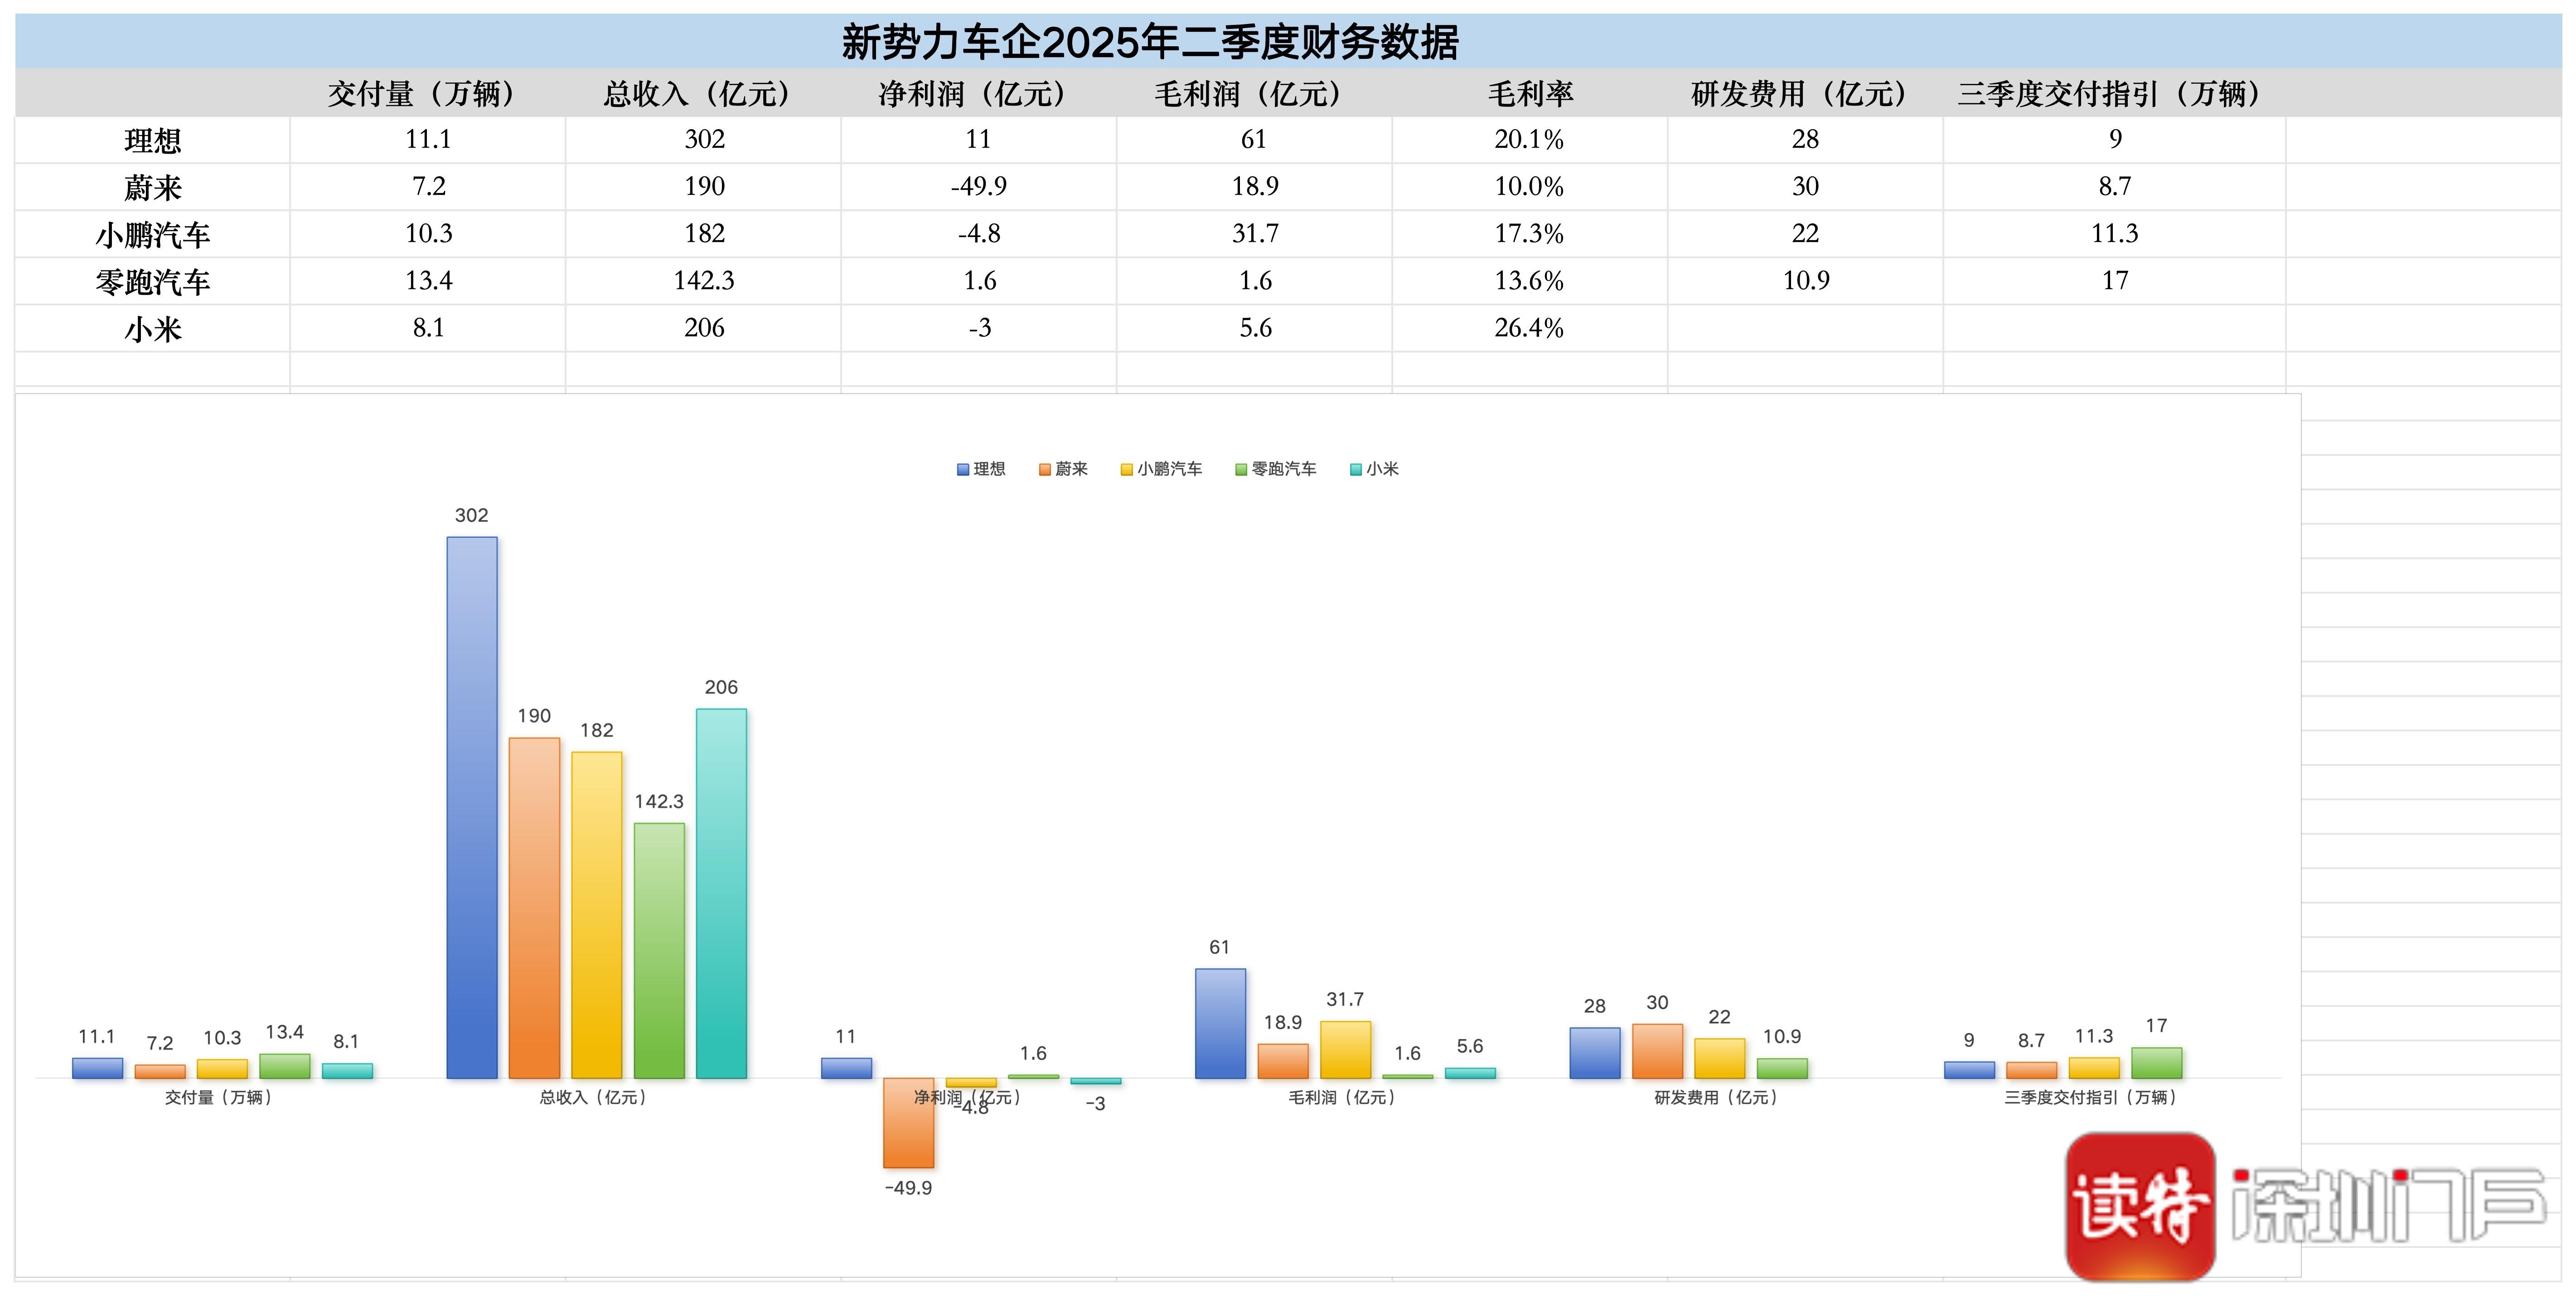2576x1296 pixels.
Task: Click the green 零跑汽车 legend swatch
Action: pos(1241,469)
